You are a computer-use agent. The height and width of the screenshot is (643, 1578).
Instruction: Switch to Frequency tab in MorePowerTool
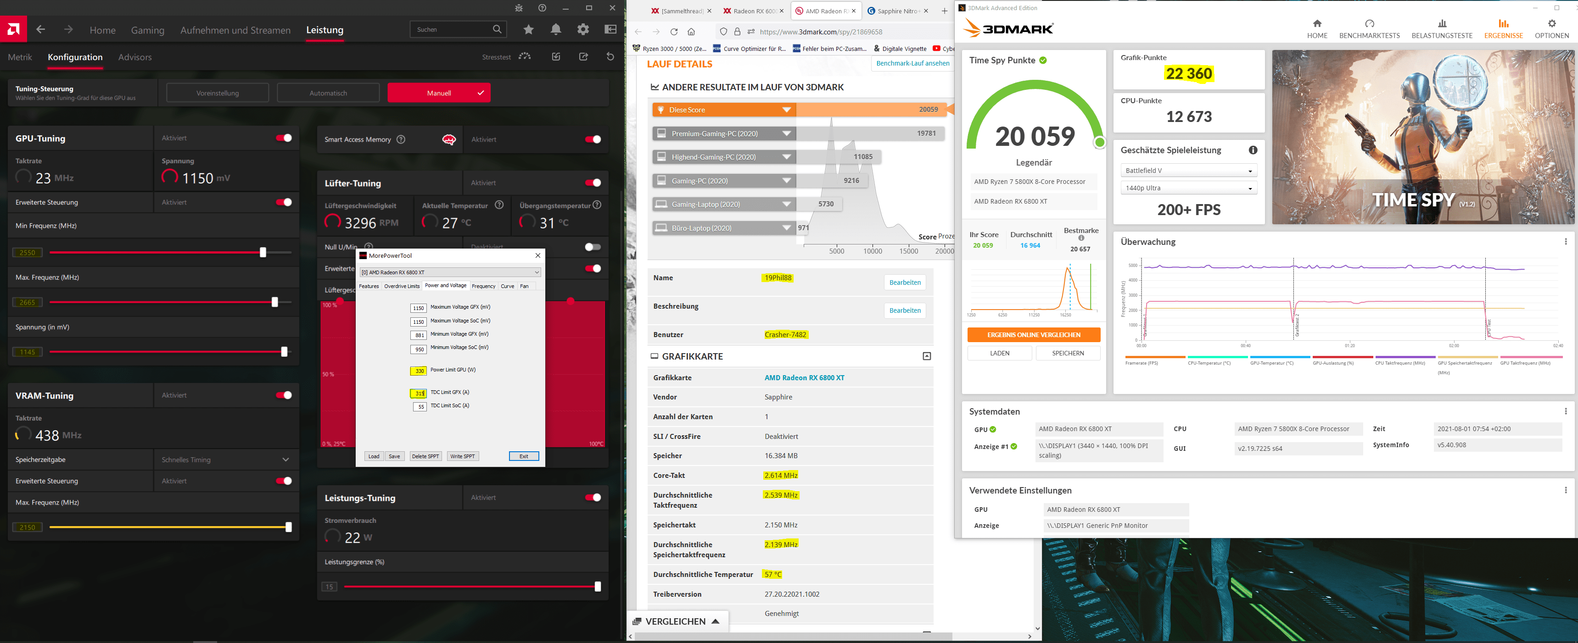483,286
